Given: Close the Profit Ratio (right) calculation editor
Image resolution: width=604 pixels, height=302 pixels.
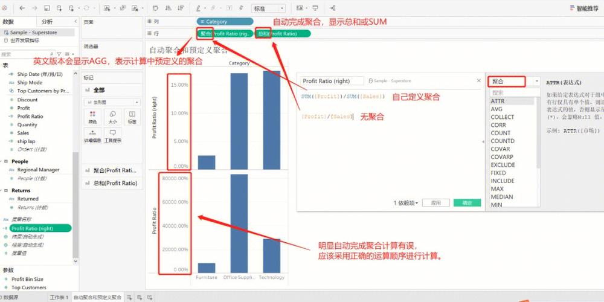Looking at the screenshot, I should [479, 81].
